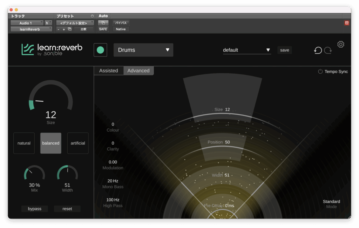Image resolution: width=359 pixels, height=228 pixels.
Task: Click the トラック header label
Action: [18, 16]
